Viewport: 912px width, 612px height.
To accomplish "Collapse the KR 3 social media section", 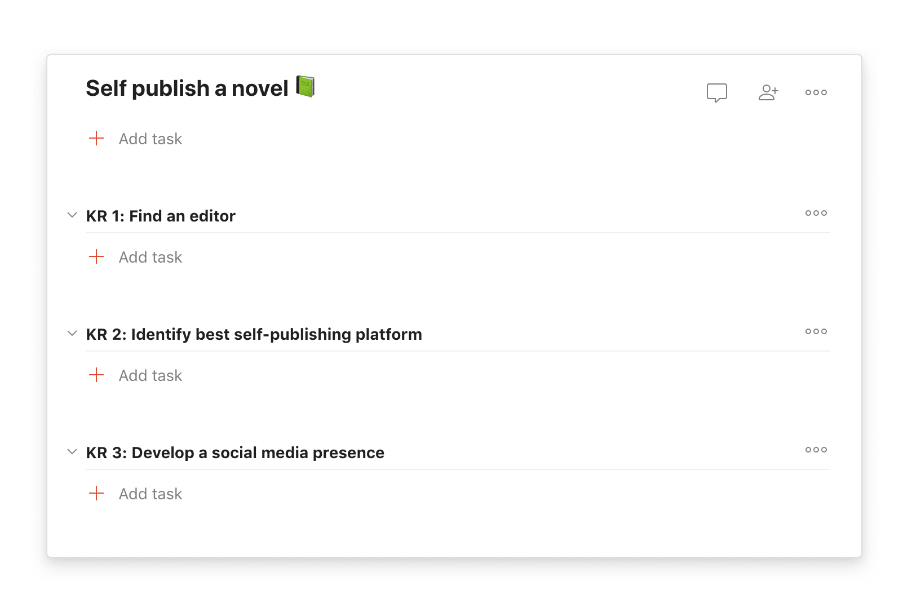I will tap(72, 451).
